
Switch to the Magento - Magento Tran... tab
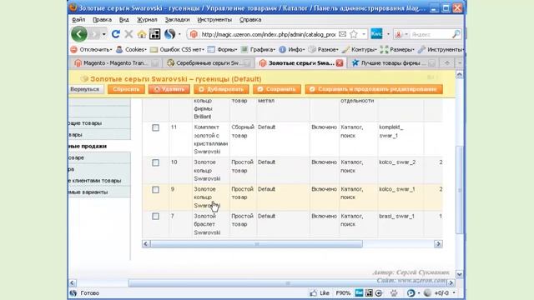pos(115,63)
